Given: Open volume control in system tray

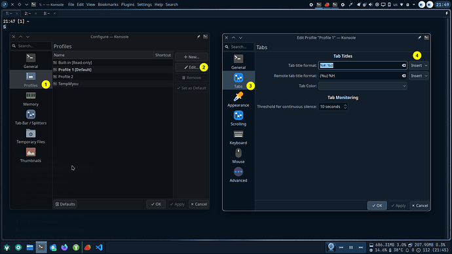Looking at the screenshot, I should pyautogui.click(x=371, y=5).
